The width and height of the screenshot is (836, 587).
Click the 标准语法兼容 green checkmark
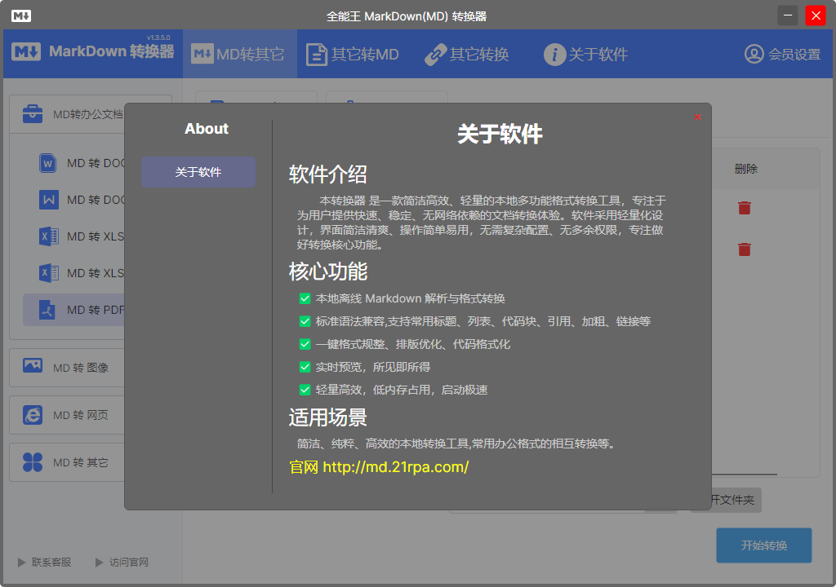305,322
